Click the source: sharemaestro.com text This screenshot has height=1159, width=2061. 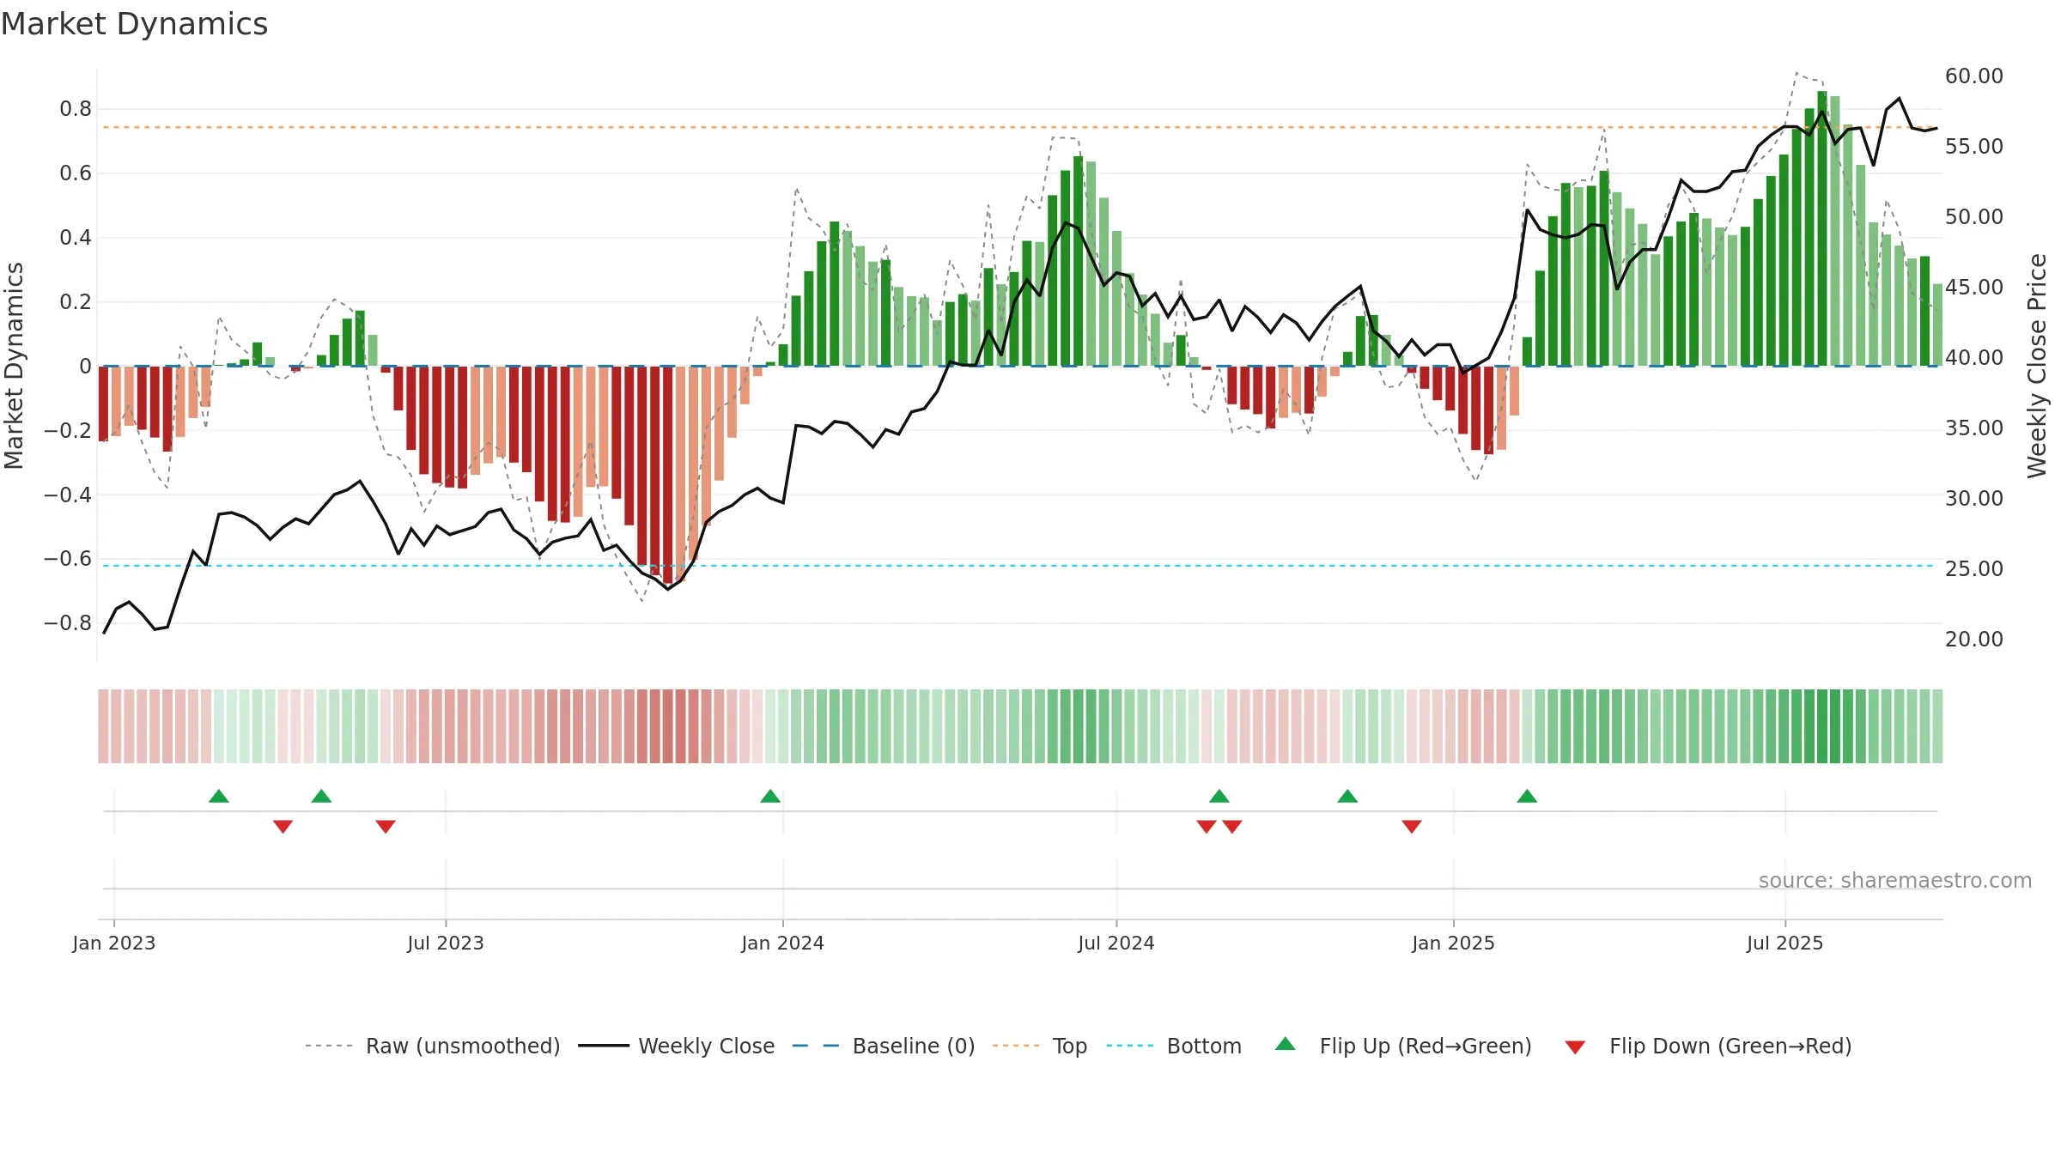[1895, 881]
